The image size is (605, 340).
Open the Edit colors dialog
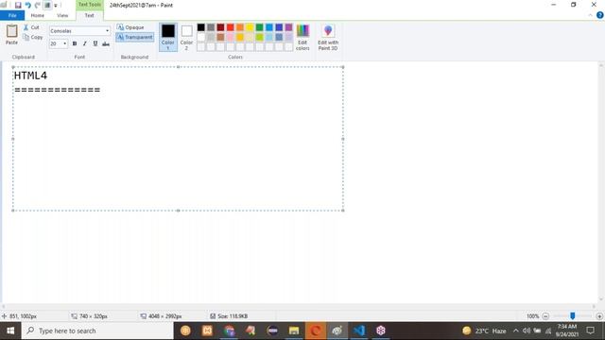302,37
